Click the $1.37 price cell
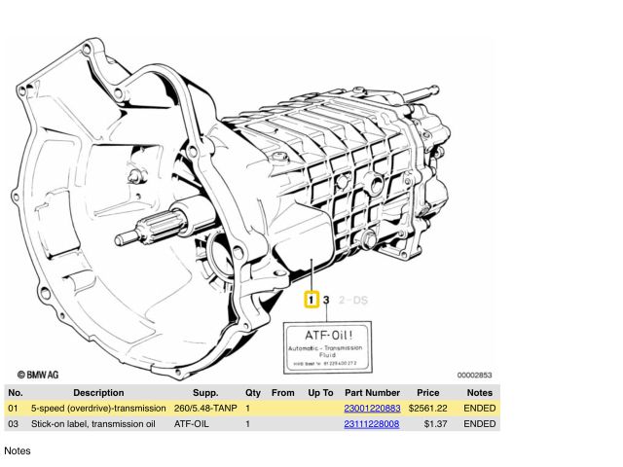 pos(435,424)
